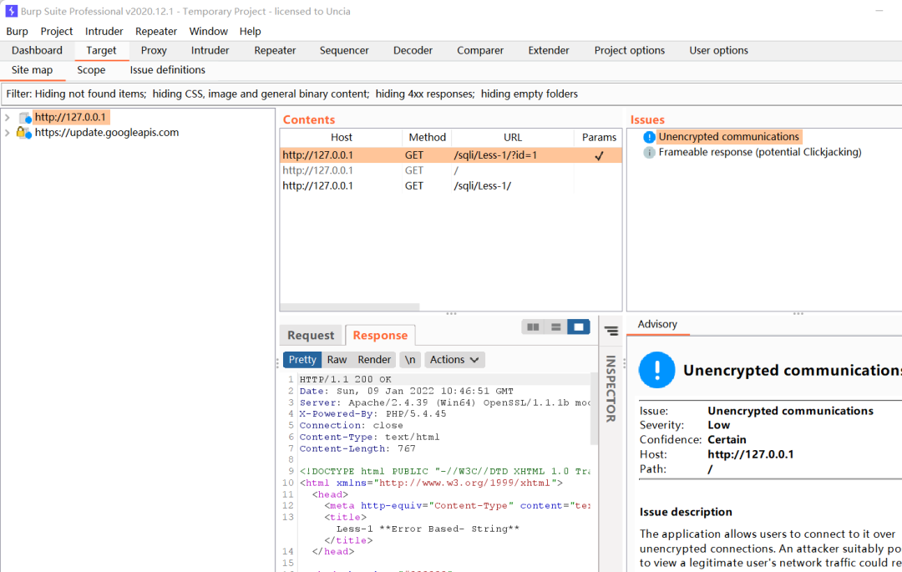Open the Project options tab

[630, 51]
